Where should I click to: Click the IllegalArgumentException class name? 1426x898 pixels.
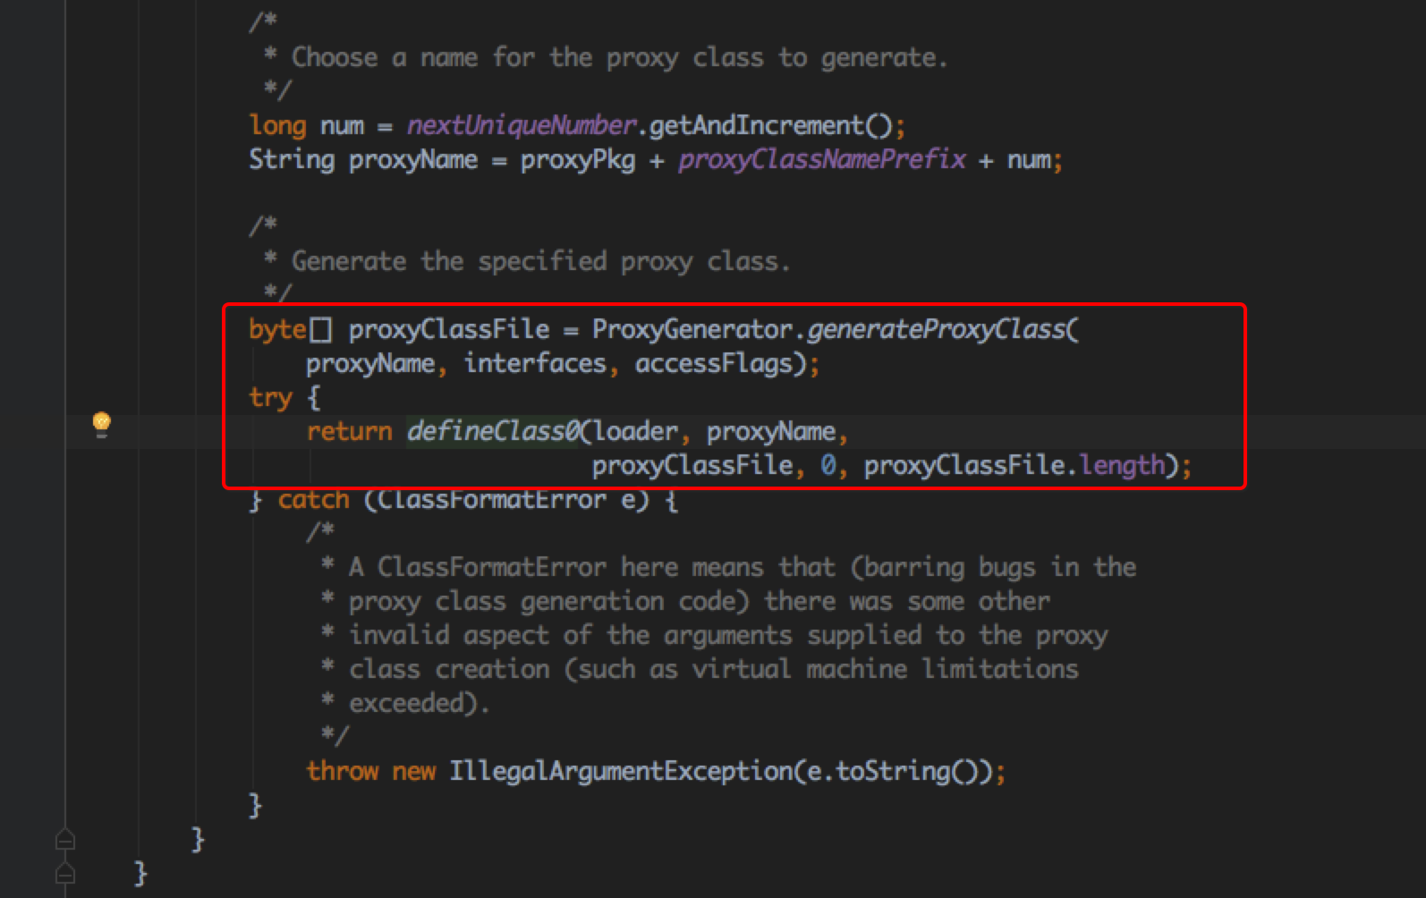click(x=621, y=771)
